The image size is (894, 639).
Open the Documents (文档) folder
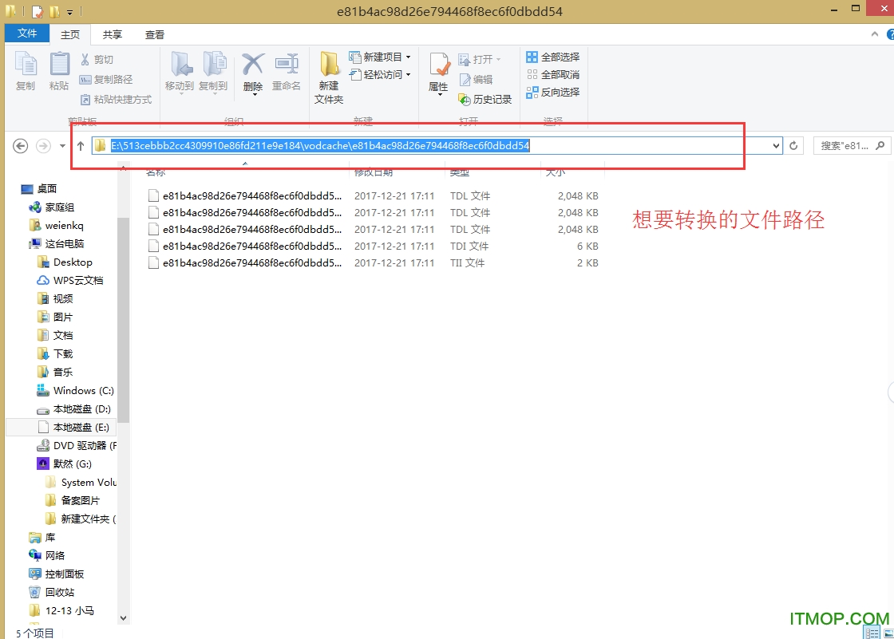click(55, 335)
